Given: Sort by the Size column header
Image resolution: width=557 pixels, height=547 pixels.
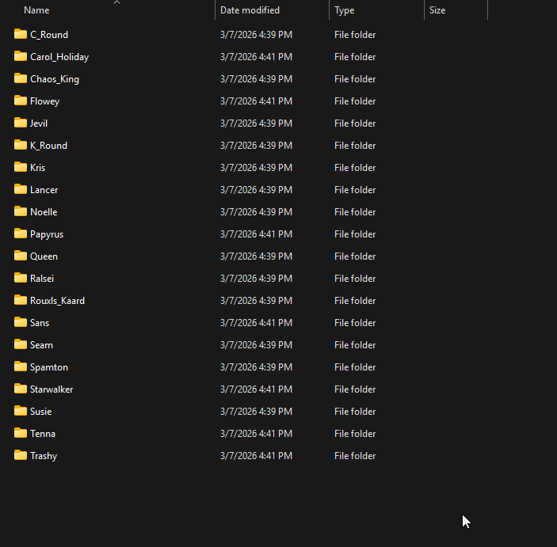Looking at the screenshot, I should click(x=437, y=10).
